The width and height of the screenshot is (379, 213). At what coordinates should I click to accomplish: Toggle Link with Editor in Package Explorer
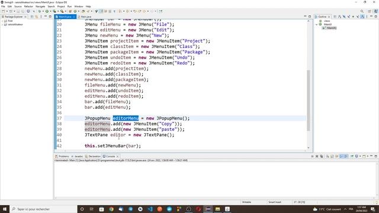(x=37, y=17)
